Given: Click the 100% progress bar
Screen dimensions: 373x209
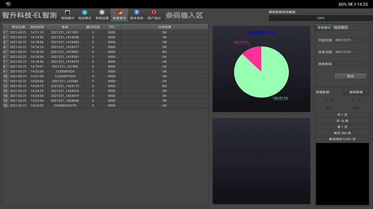Looking at the screenshot, I should [320, 18].
